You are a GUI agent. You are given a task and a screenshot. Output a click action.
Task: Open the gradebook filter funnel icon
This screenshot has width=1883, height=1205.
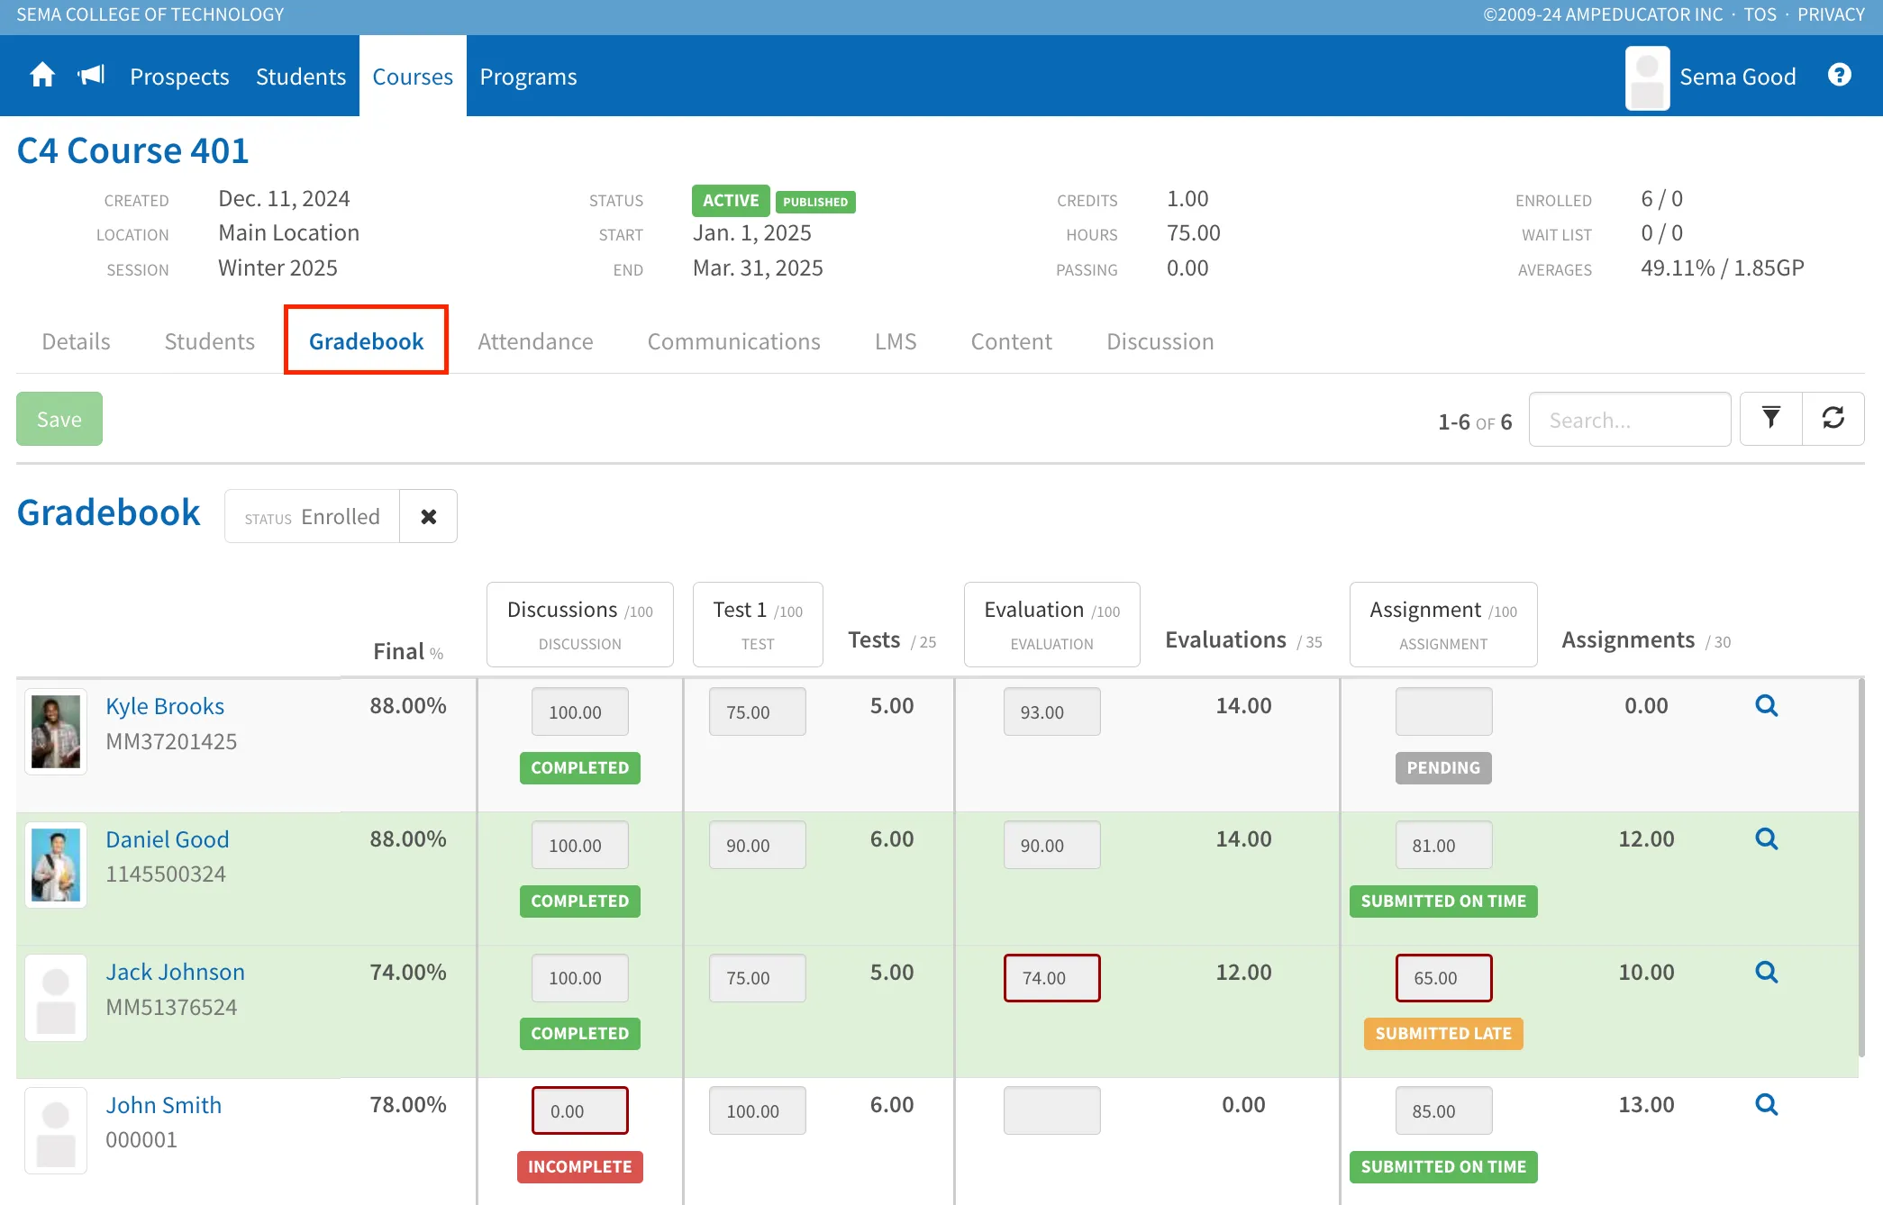[x=1770, y=419]
